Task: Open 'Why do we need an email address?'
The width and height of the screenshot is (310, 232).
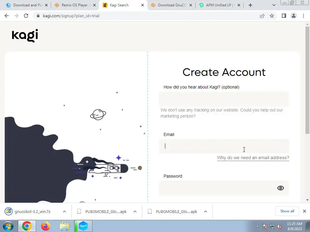Action: (x=253, y=158)
